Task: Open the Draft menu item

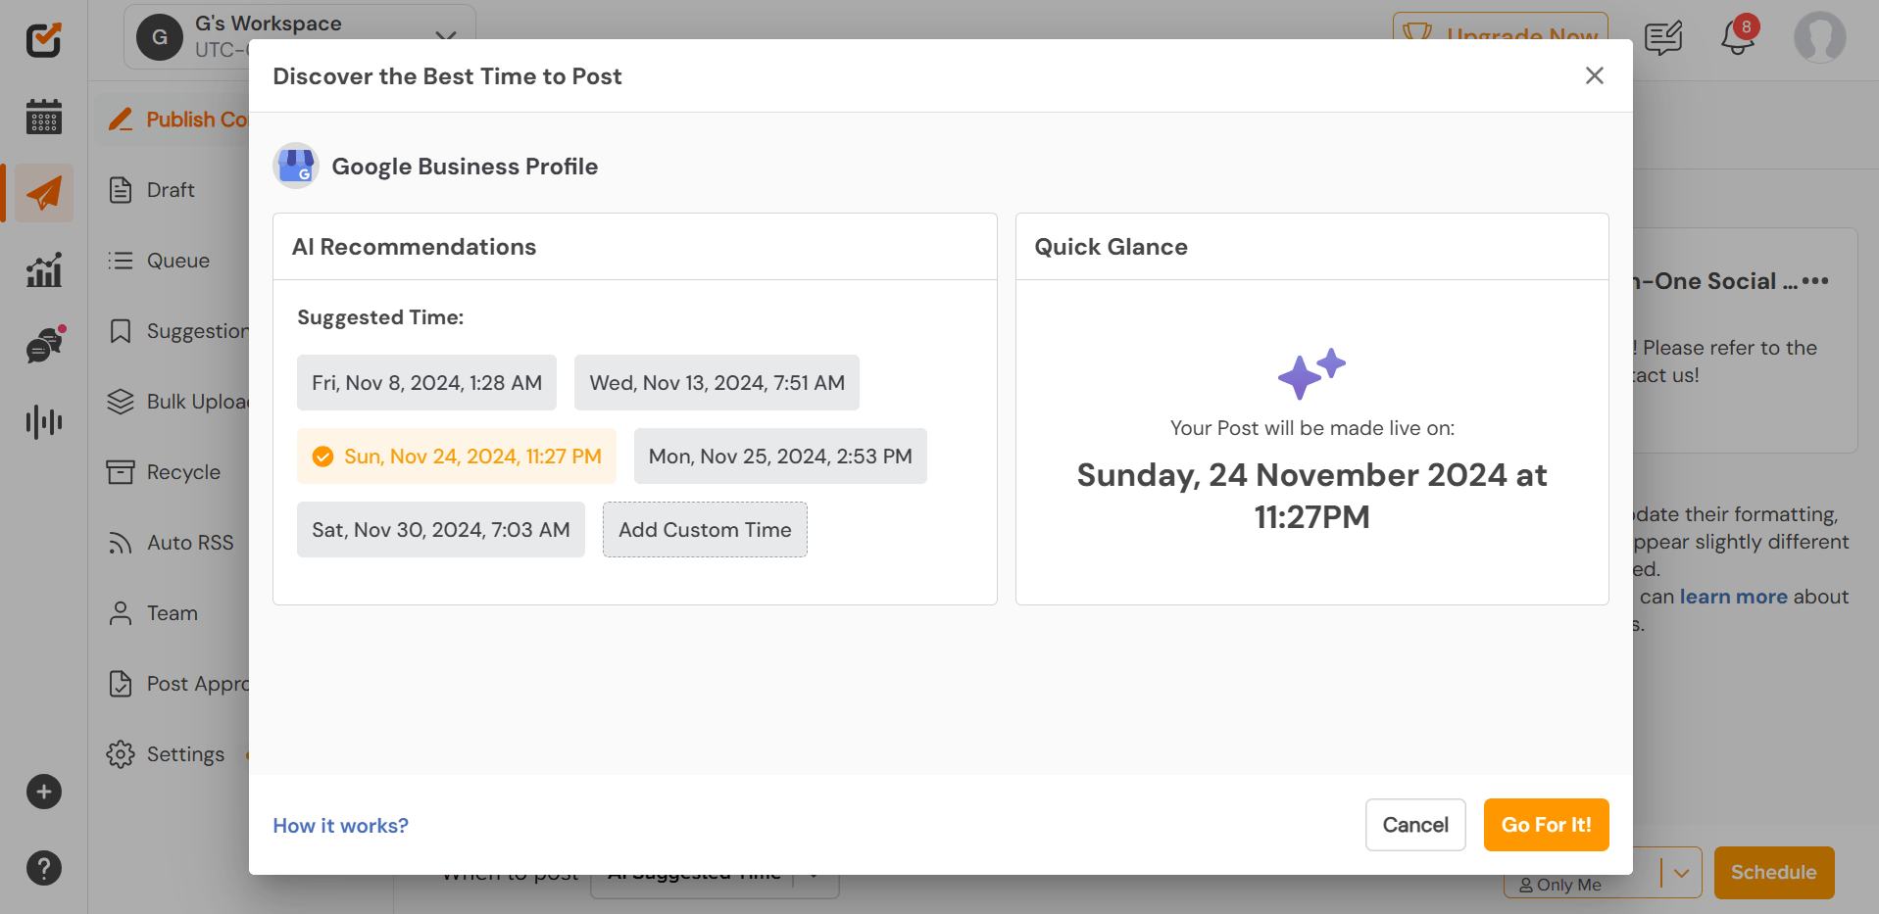Action: (x=172, y=190)
